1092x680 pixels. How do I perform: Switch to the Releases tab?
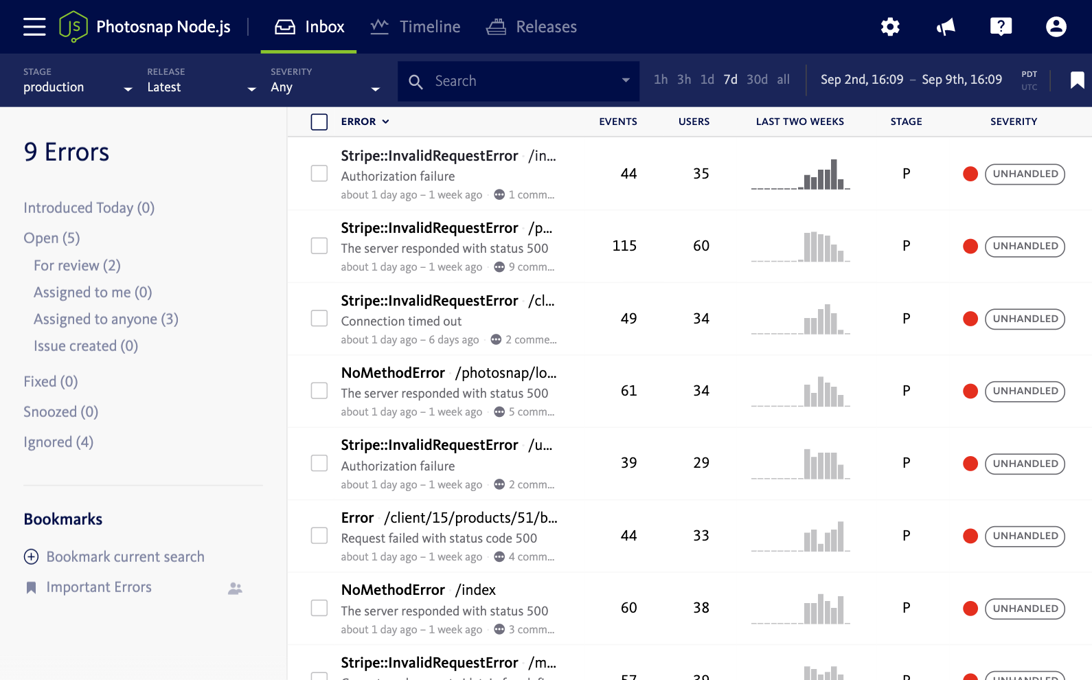coord(532,27)
